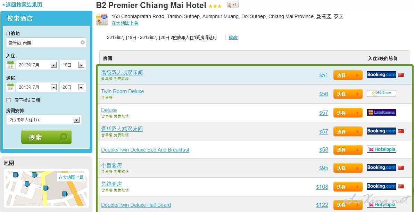Screen dimensions: 414x212
Task: Expand the check-out day dropdown 20日
Action: click(x=73, y=87)
